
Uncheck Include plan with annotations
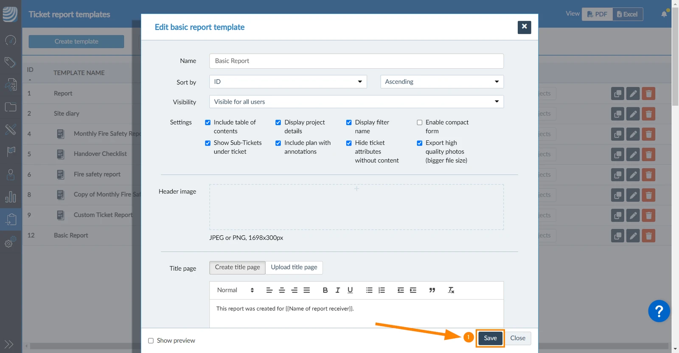(x=278, y=143)
